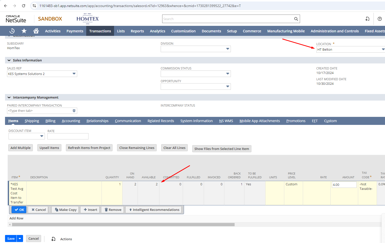Viewport: 385px width, 243px height.
Task: Open the Save button dropdown arrow
Action: pos(20,238)
